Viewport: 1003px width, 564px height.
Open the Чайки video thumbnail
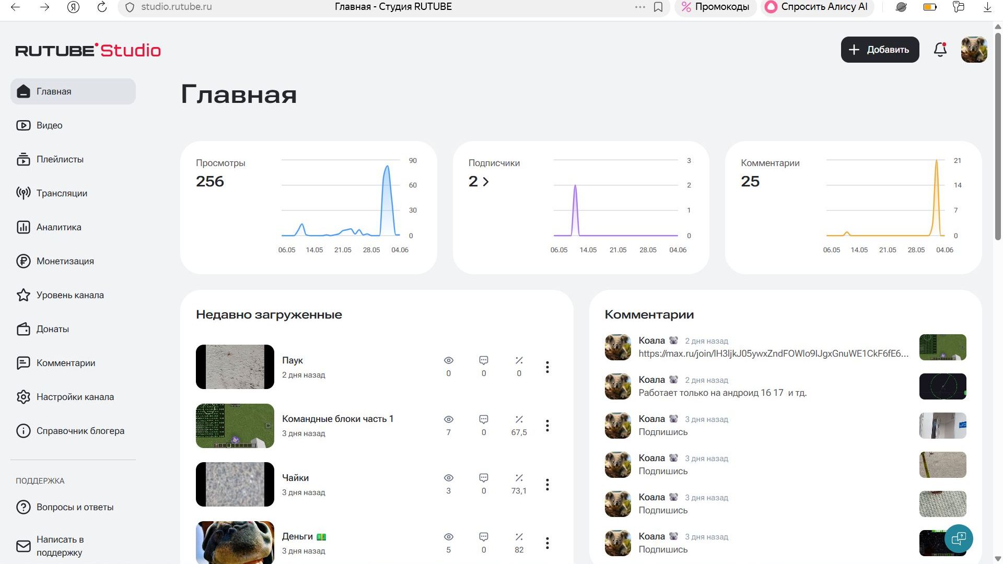[x=235, y=484]
